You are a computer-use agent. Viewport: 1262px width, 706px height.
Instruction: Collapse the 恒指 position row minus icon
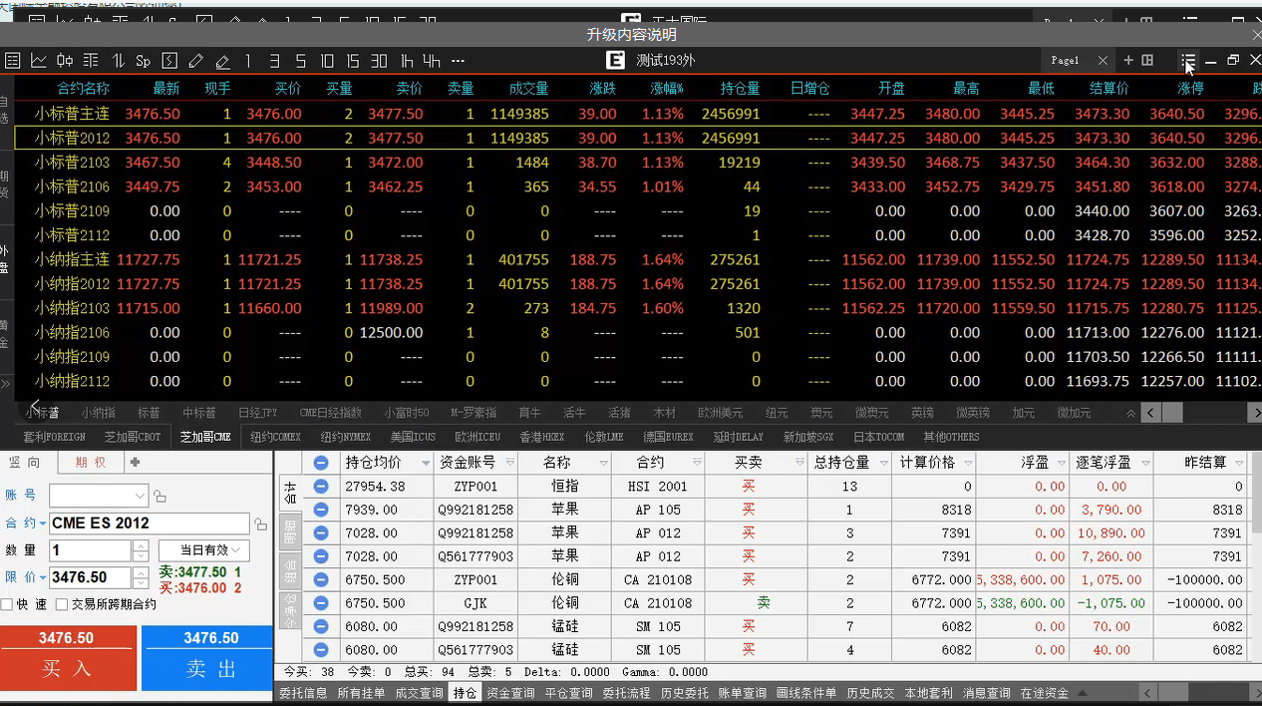click(321, 487)
